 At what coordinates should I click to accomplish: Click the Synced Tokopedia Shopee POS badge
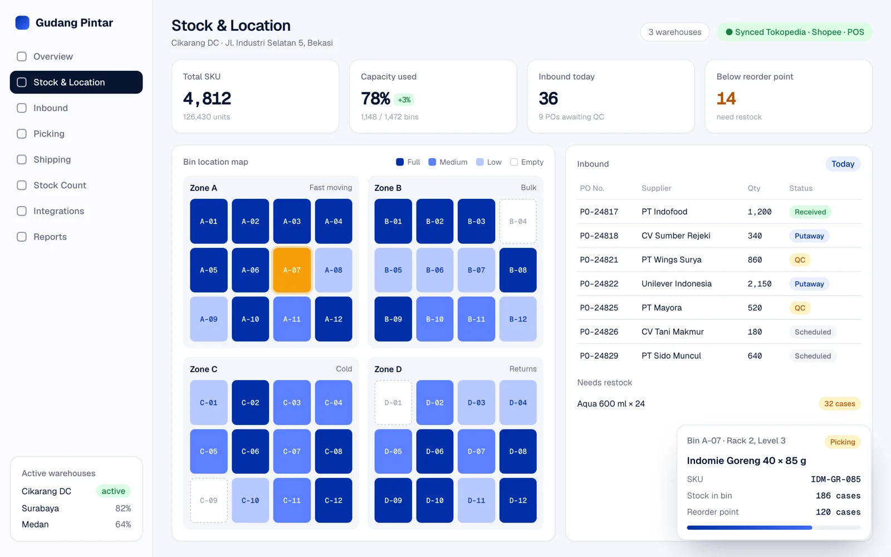point(795,32)
